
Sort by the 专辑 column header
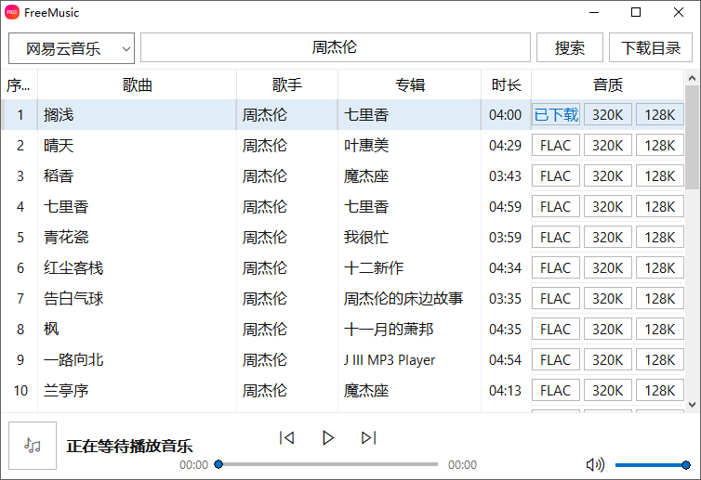[x=409, y=84]
